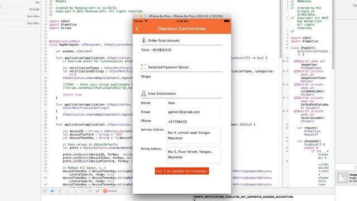Image resolution: width=357 pixels, height=201 pixels.
Task: Click the outlet connection circle beside imageView IBOutlet
Action: click(284, 61)
